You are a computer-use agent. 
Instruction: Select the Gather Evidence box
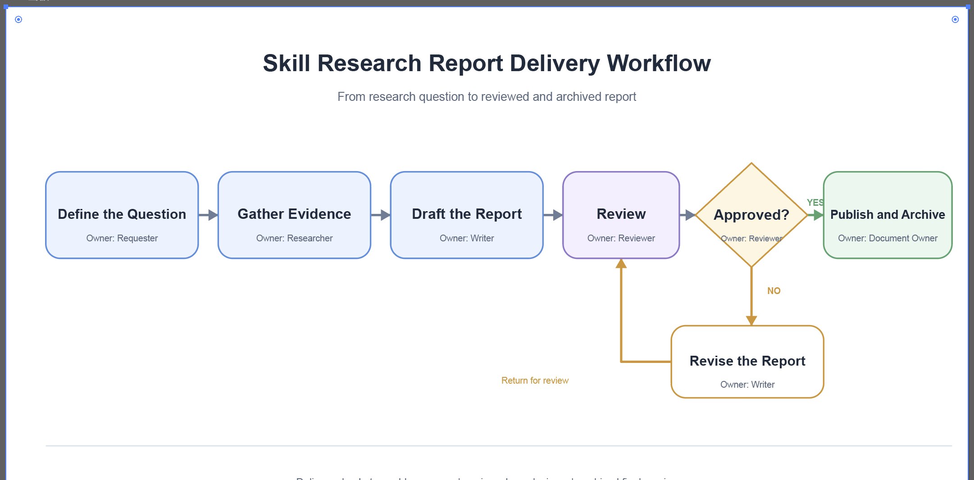294,215
